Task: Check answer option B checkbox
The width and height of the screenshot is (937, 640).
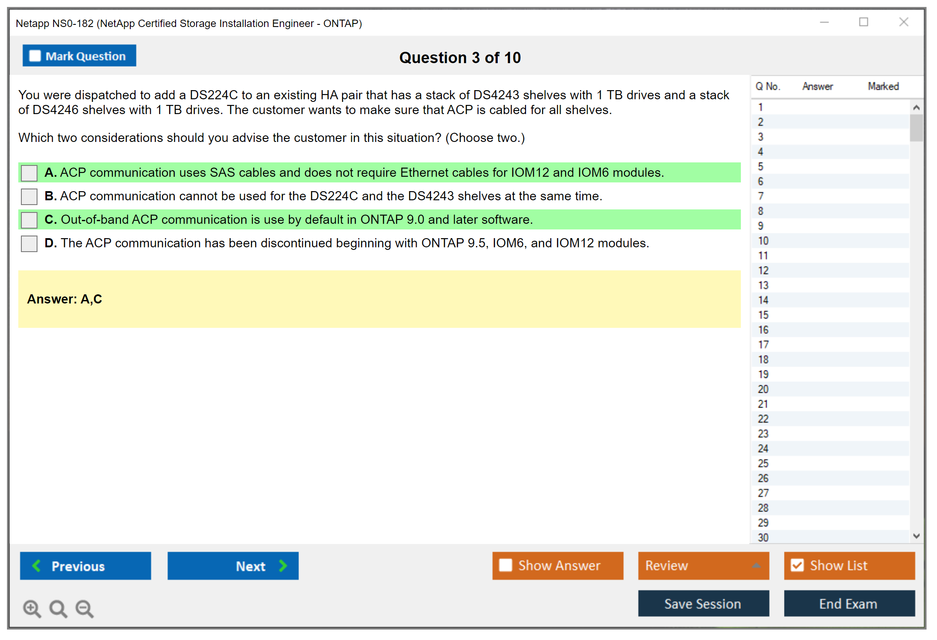Action: 29,196
